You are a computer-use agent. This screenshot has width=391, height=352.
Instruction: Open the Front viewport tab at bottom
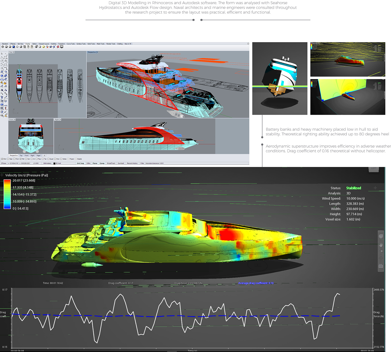pos(27,156)
